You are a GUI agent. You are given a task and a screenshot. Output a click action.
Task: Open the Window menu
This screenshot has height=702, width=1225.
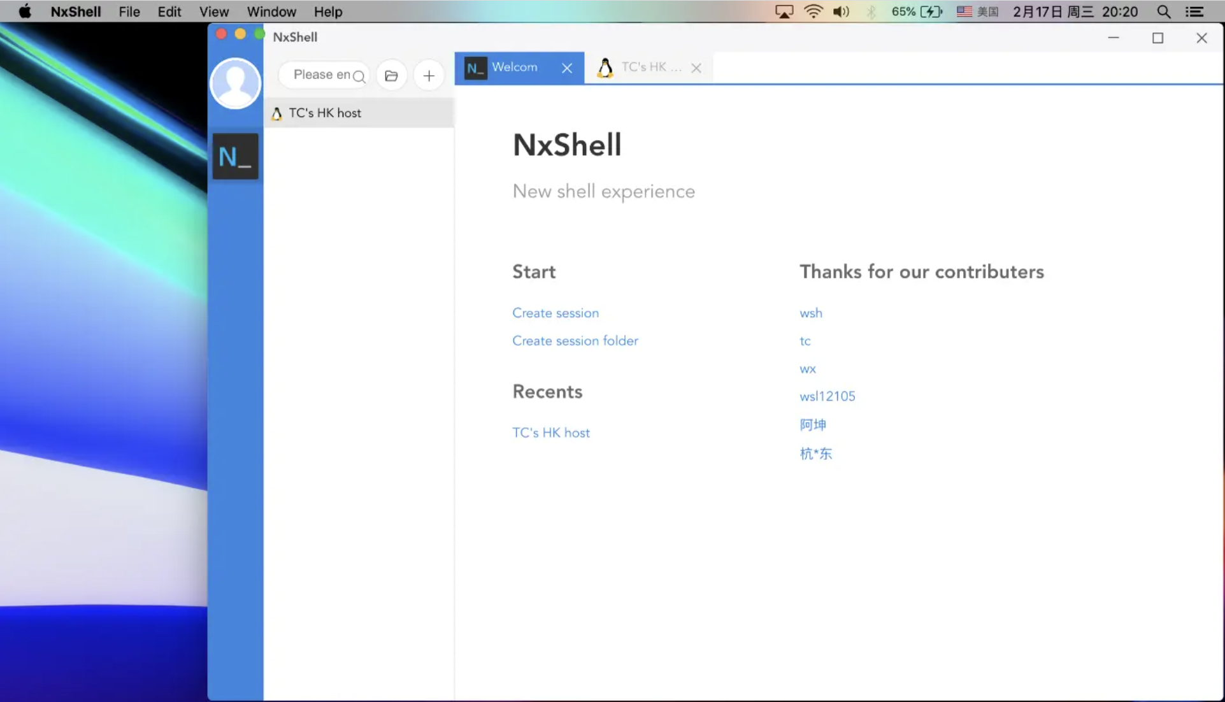[x=271, y=11]
